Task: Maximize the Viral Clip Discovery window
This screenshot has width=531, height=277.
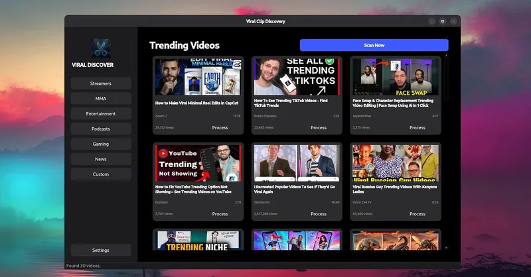Action: (443, 21)
